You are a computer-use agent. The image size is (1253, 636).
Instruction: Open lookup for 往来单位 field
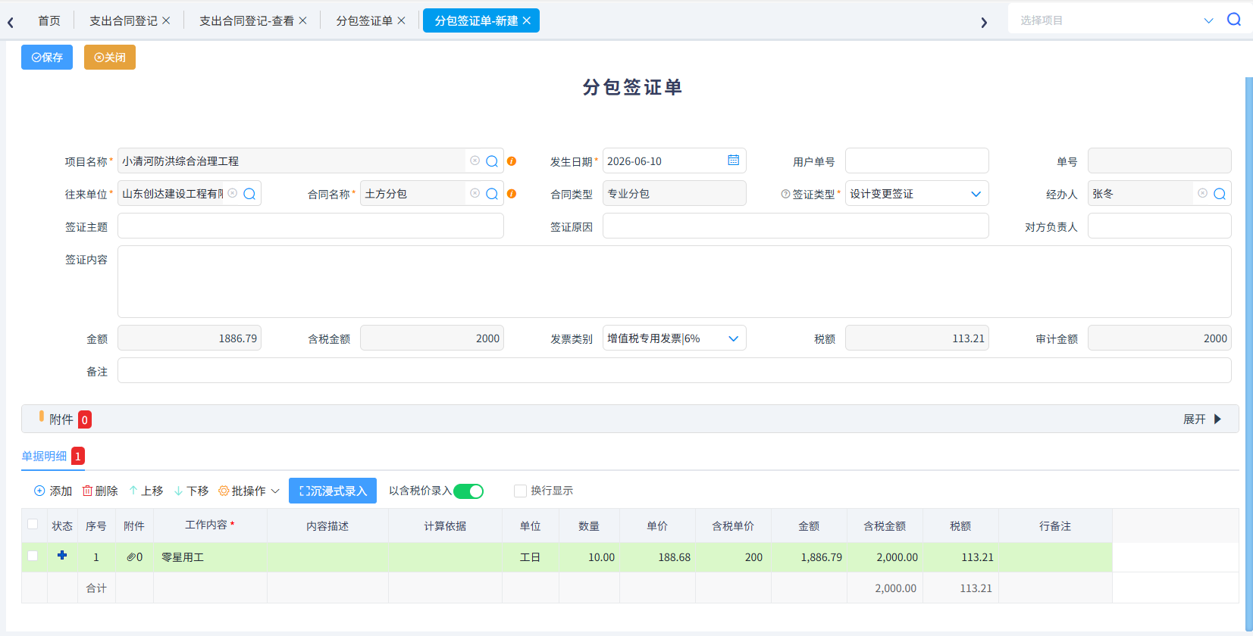[249, 194]
